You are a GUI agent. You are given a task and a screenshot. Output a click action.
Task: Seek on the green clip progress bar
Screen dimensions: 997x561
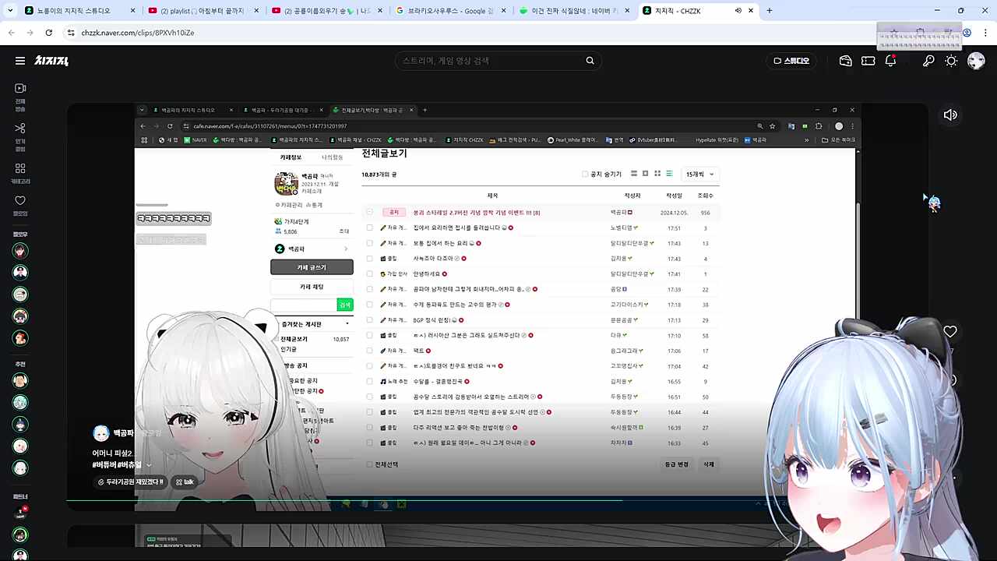pyautogui.click(x=343, y=500)
